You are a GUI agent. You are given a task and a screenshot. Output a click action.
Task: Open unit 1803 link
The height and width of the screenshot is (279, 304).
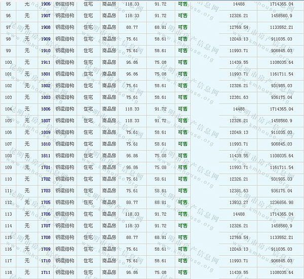(46, 97)
